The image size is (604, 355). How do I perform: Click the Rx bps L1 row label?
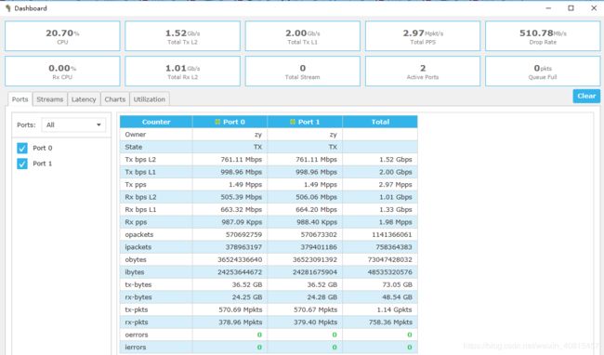tap(141, 209)
